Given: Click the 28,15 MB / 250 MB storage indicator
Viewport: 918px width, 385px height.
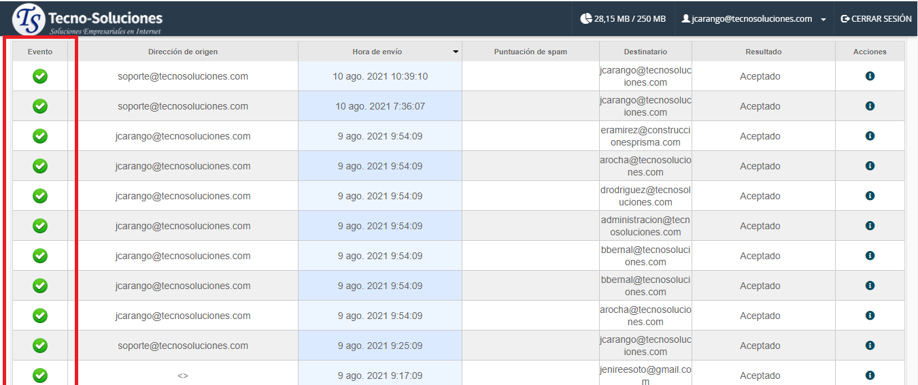Looking at the screenshot, I should coord(629,19).
